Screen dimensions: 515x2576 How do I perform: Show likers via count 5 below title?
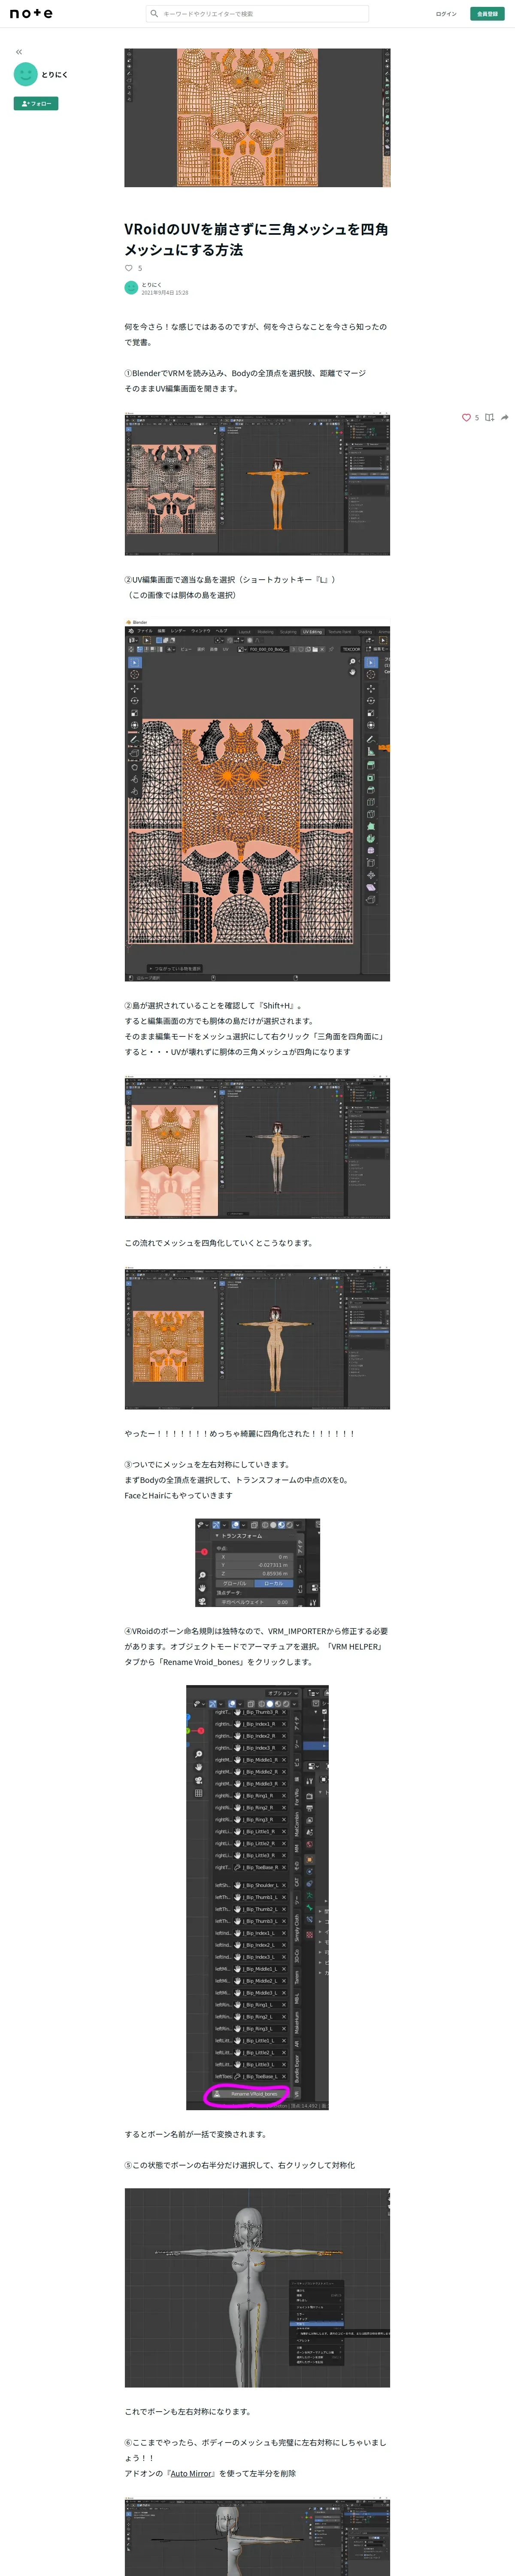click(x=140, y=268)
